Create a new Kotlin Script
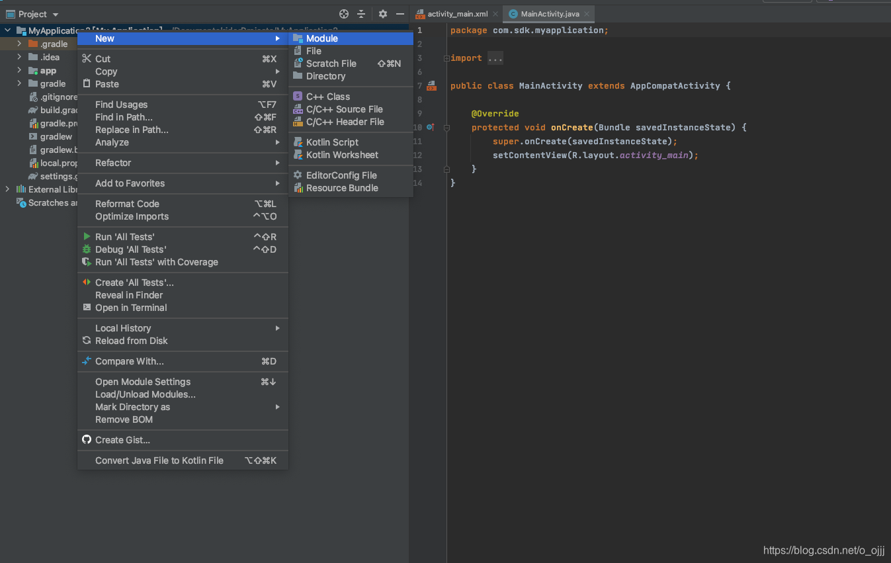Viewport: 891px width, 563px height. pyautogui.click(x=351, y=142)
